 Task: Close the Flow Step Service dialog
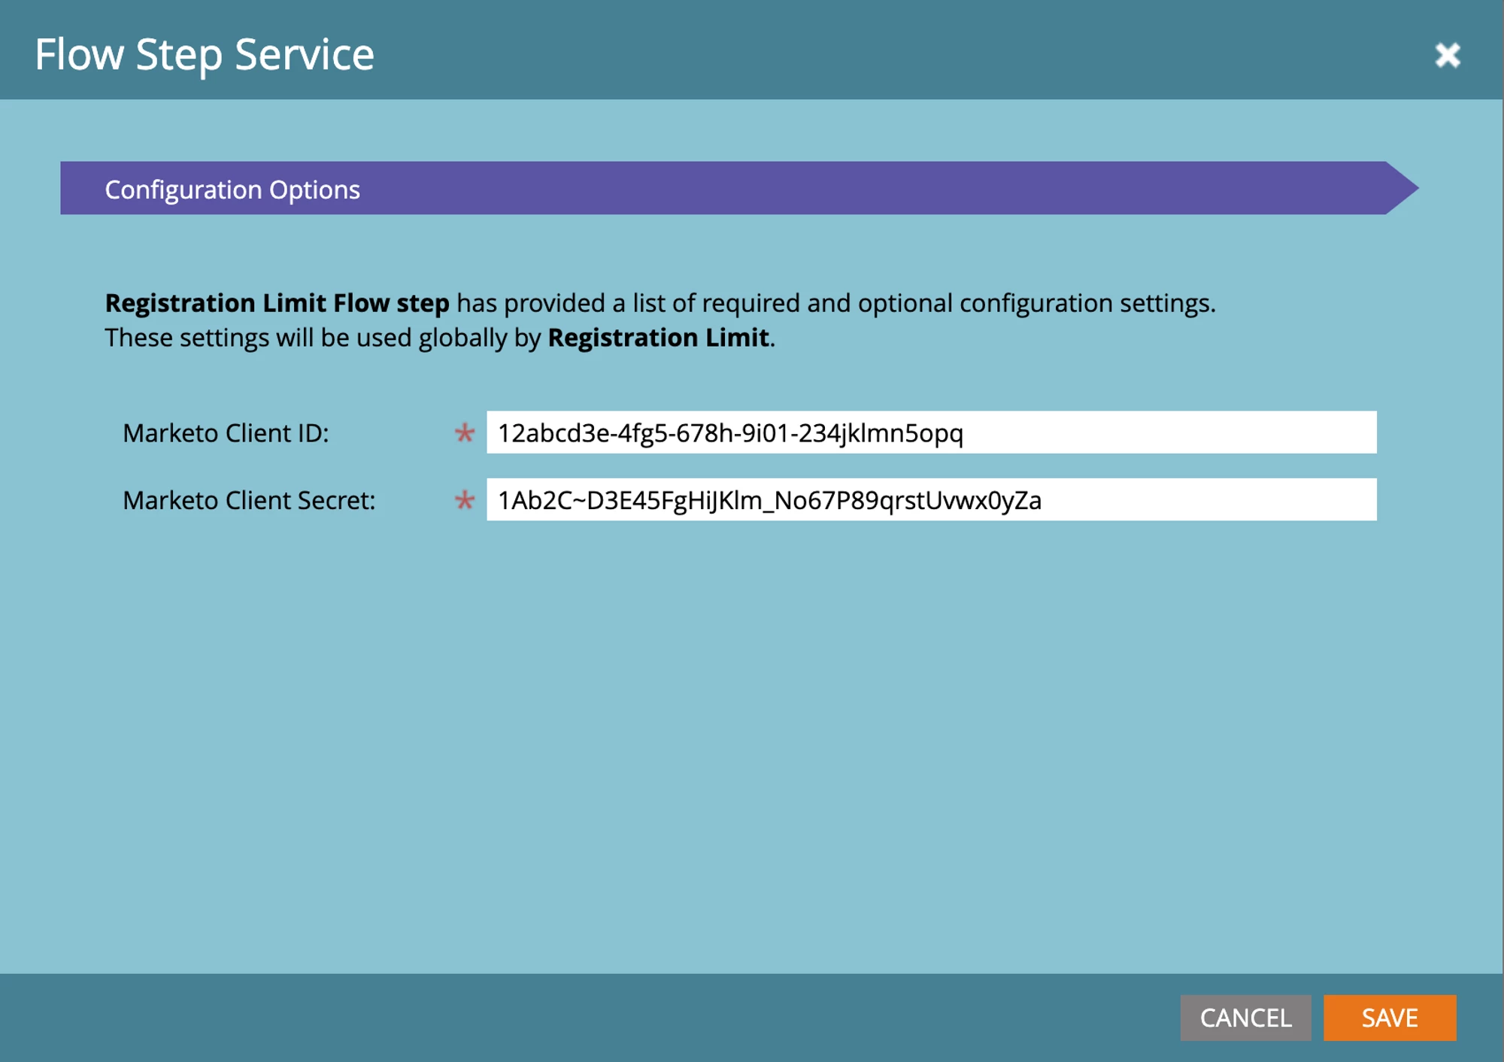click(1447, 55)
